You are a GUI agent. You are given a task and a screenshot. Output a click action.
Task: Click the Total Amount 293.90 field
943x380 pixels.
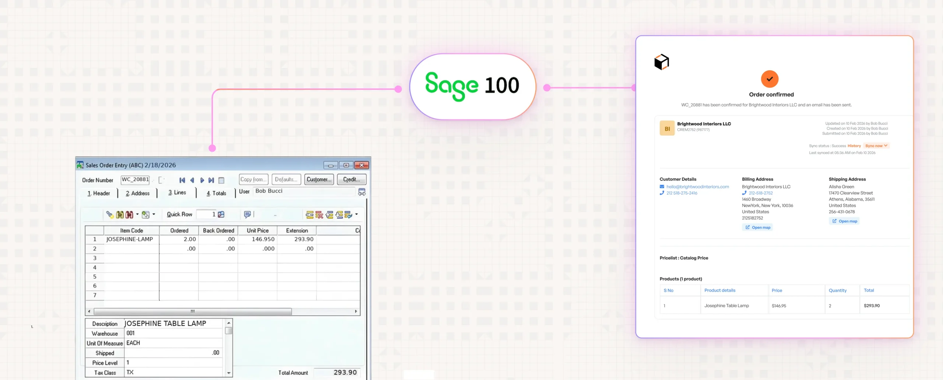point(337,373)
